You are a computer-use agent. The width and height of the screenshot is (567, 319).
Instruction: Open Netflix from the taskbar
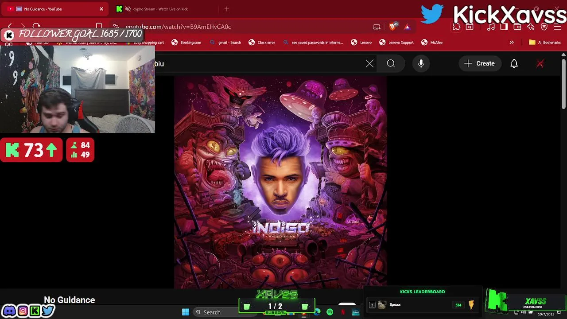343,312
